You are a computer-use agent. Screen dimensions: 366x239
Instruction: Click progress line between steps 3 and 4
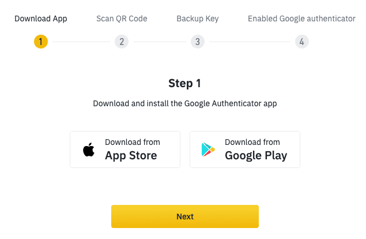tap(250, 42)
